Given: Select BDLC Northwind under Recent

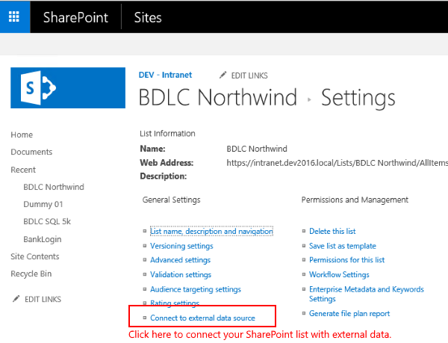Looking at the screenshot, I should (x=54, y=187).
